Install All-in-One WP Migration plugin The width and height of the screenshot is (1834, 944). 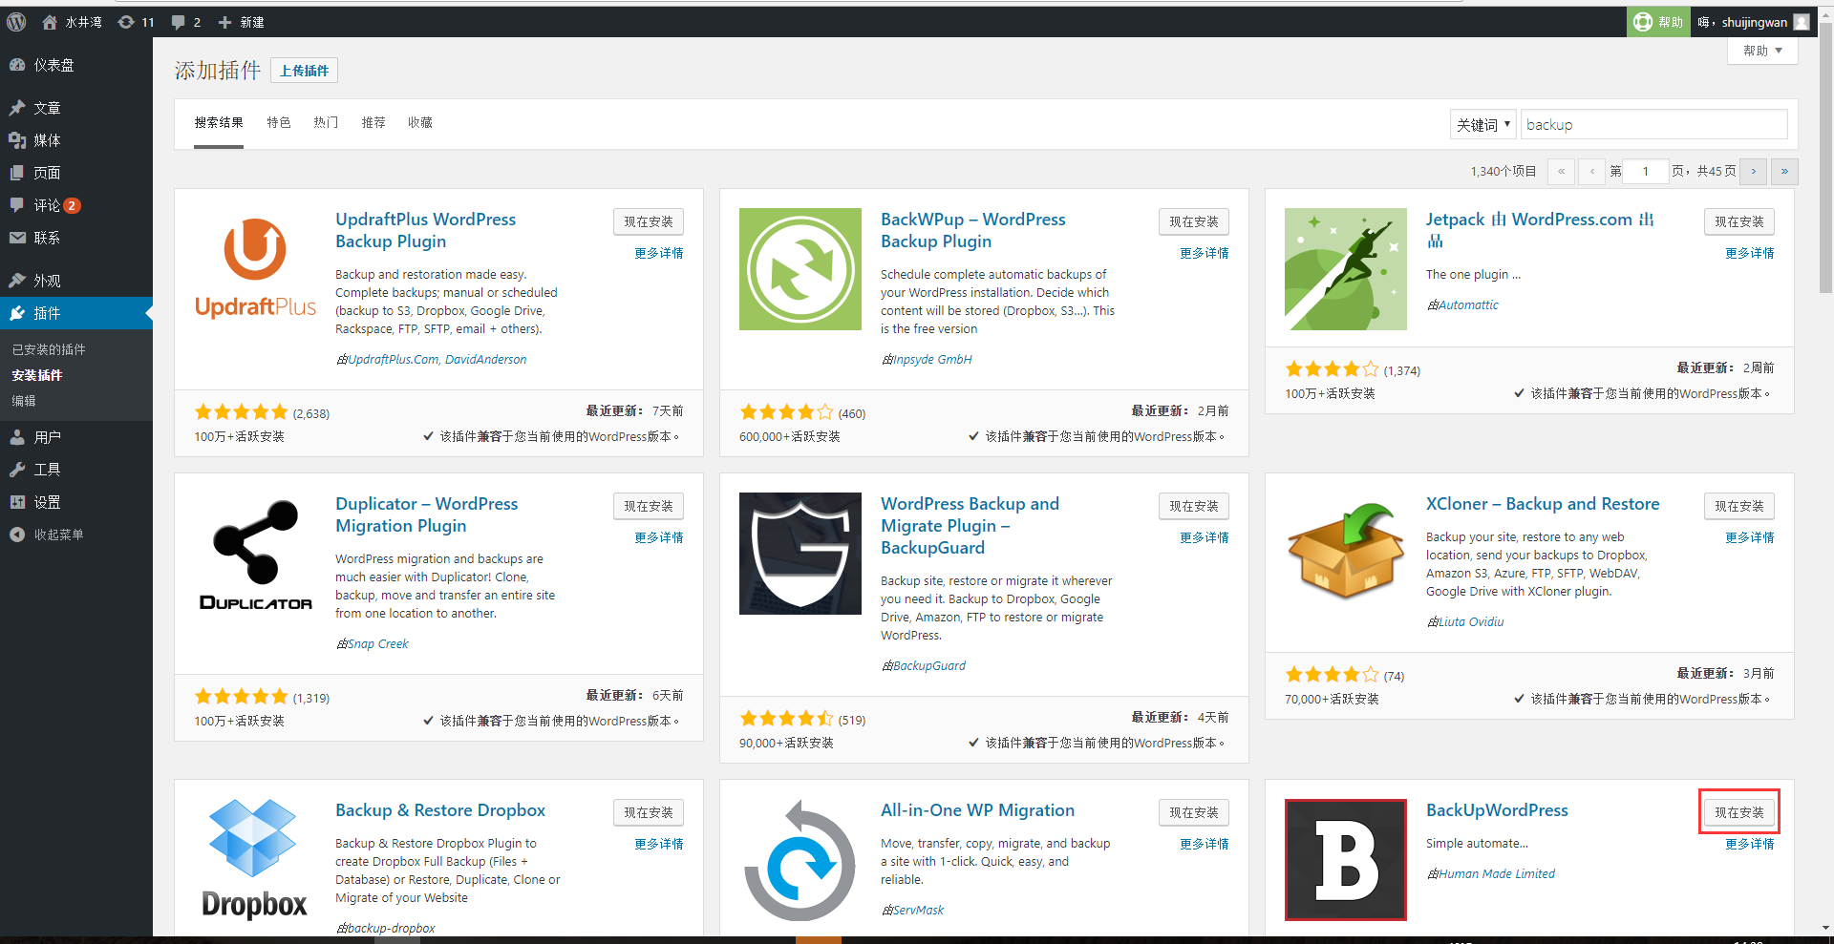(x=1194, y=812)
